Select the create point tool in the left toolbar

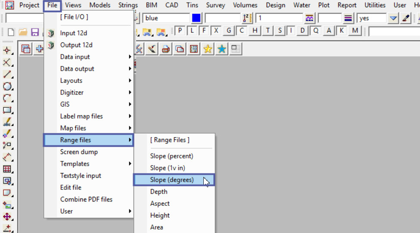7,50
